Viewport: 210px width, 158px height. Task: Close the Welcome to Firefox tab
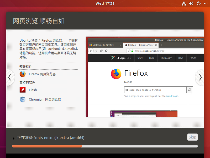coord(120,45)
